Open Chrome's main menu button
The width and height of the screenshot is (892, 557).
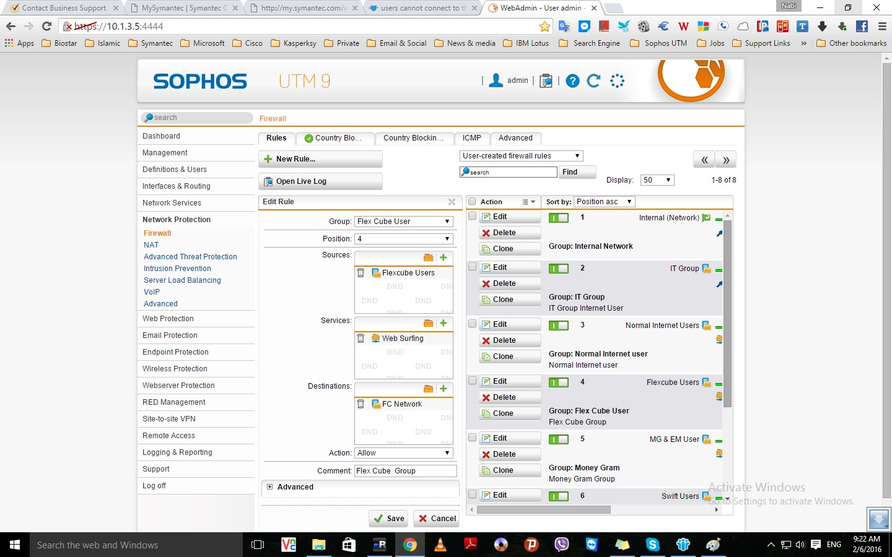tap(883, 26)
